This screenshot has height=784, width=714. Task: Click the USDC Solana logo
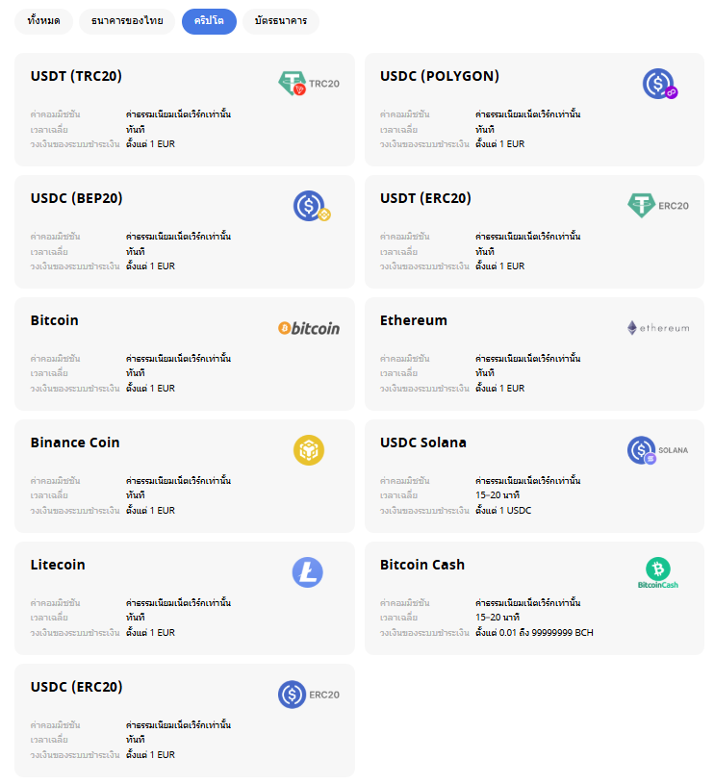pyautogui.click(x=658, y=450)
